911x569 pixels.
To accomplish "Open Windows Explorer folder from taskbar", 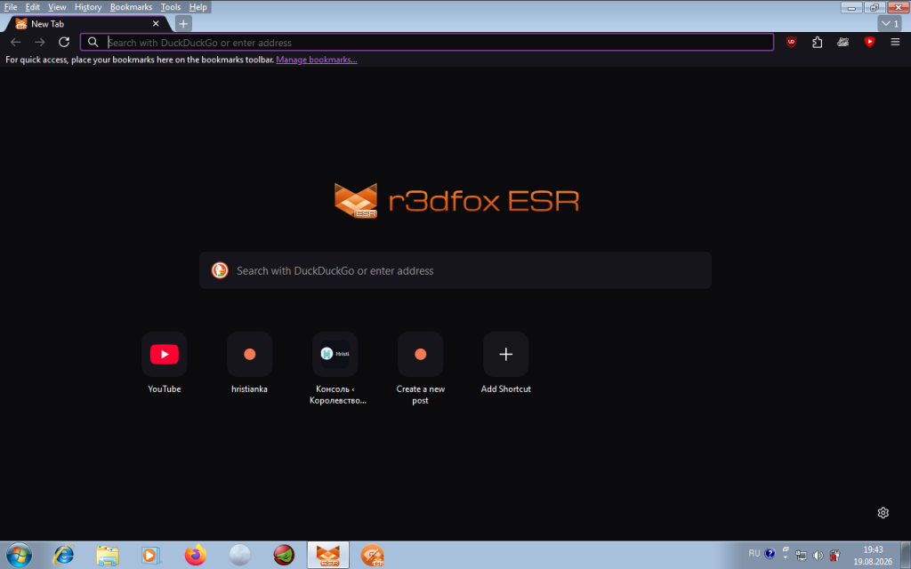I will click(108, 555).
